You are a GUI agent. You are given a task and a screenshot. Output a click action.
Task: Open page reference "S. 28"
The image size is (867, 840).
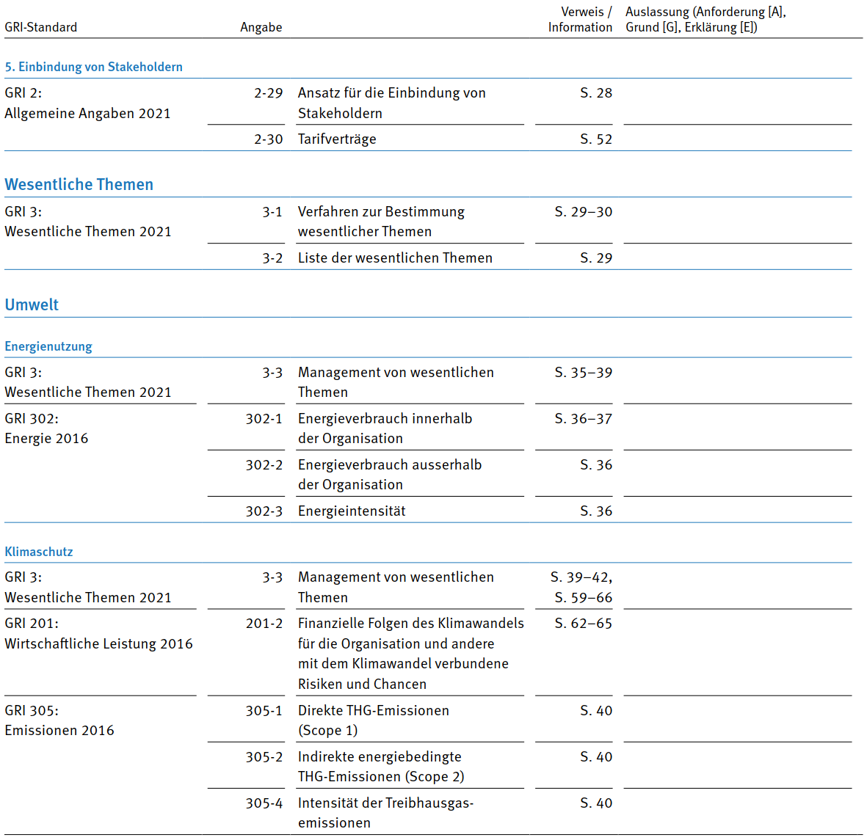click(x=595, y=93)
